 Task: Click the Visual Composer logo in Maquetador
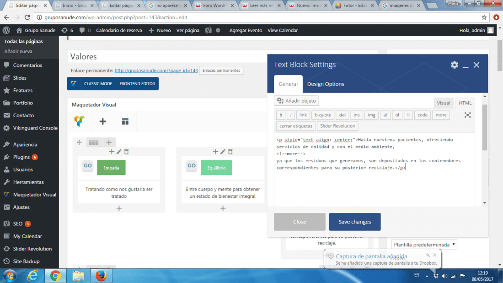coord(79,121)
